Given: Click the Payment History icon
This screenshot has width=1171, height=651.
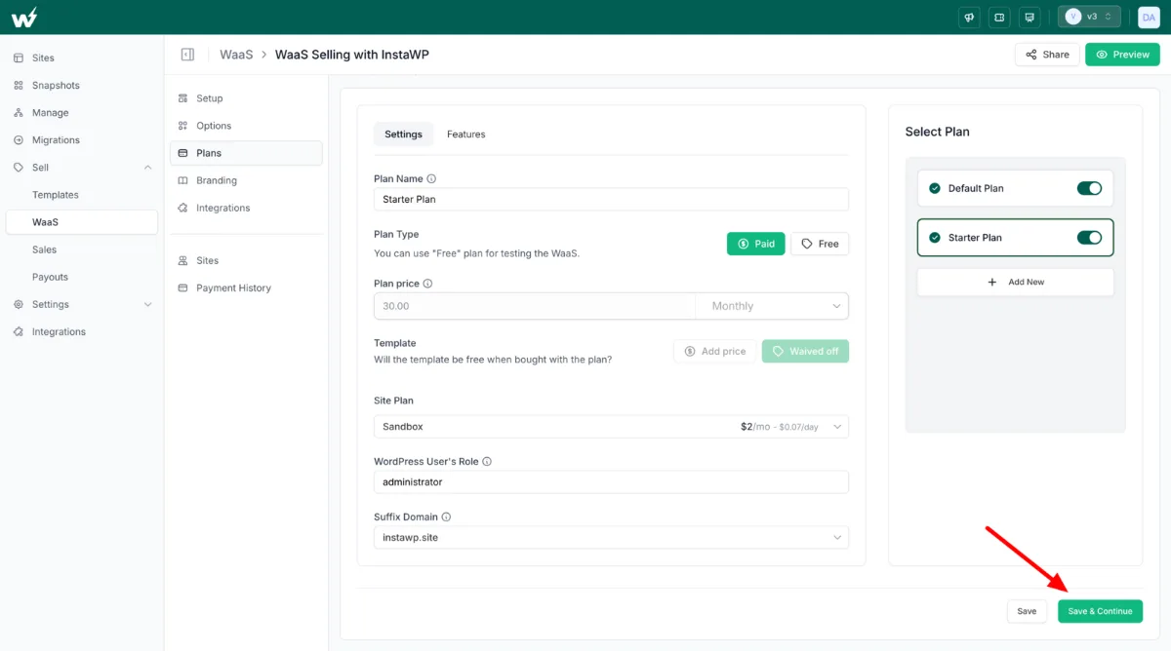Looking at the screenshot, I should coord(183,287).
